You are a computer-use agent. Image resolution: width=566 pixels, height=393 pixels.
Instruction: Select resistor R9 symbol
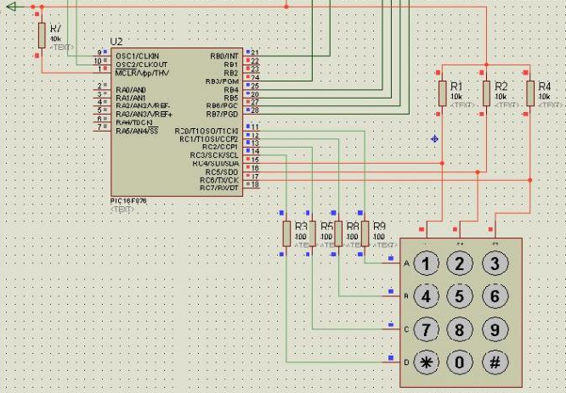coord(365,233)
